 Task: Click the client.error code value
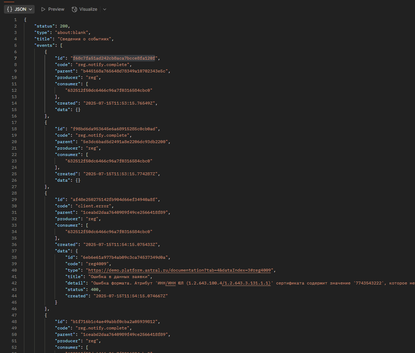94,206
